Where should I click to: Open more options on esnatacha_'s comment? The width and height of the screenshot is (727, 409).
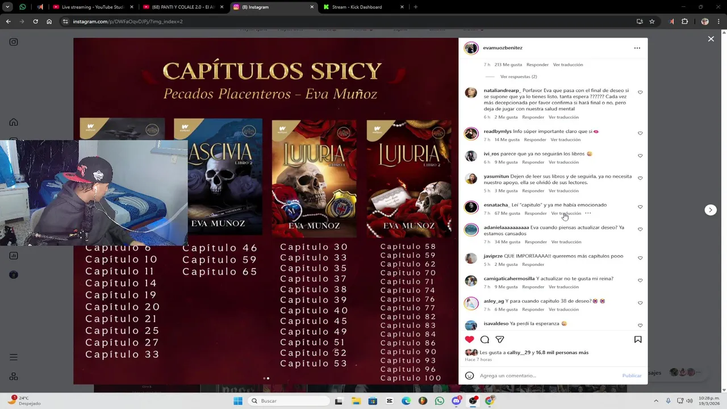click(588, 213)
